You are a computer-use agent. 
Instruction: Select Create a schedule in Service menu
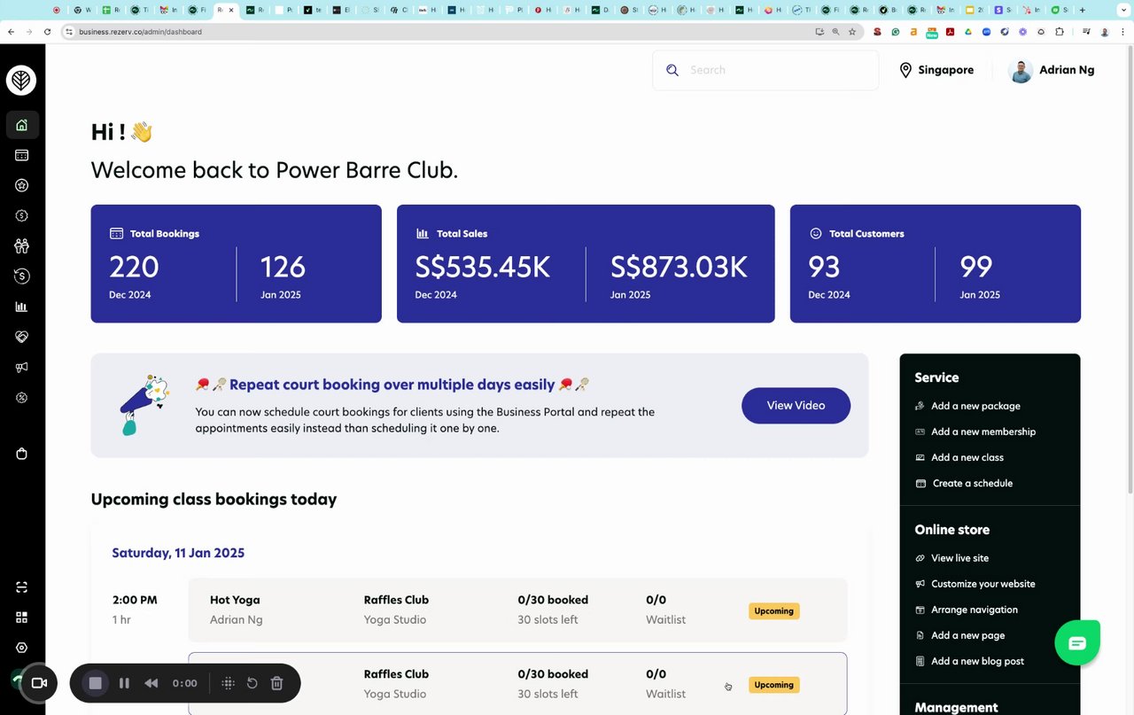972,483
